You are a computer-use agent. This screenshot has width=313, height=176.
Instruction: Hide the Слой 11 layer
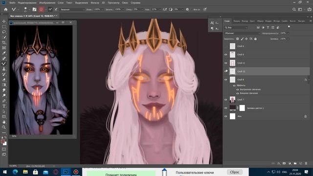[226, 63]
